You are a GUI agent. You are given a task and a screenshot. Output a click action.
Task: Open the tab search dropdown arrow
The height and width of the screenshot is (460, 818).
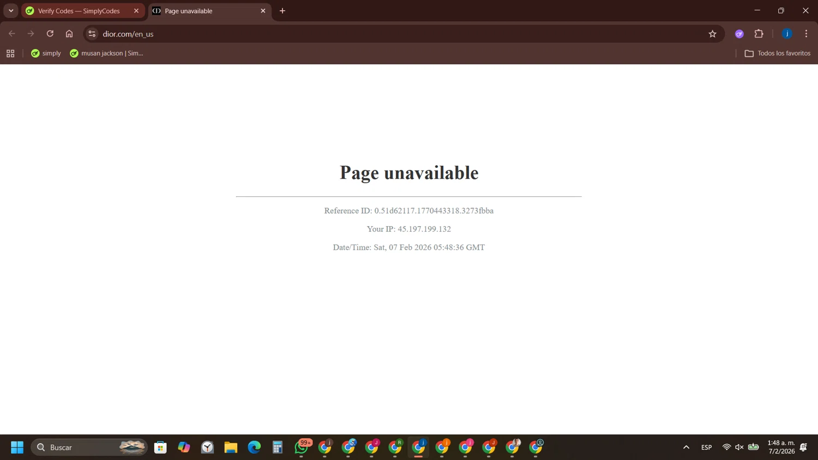point(11,11)
